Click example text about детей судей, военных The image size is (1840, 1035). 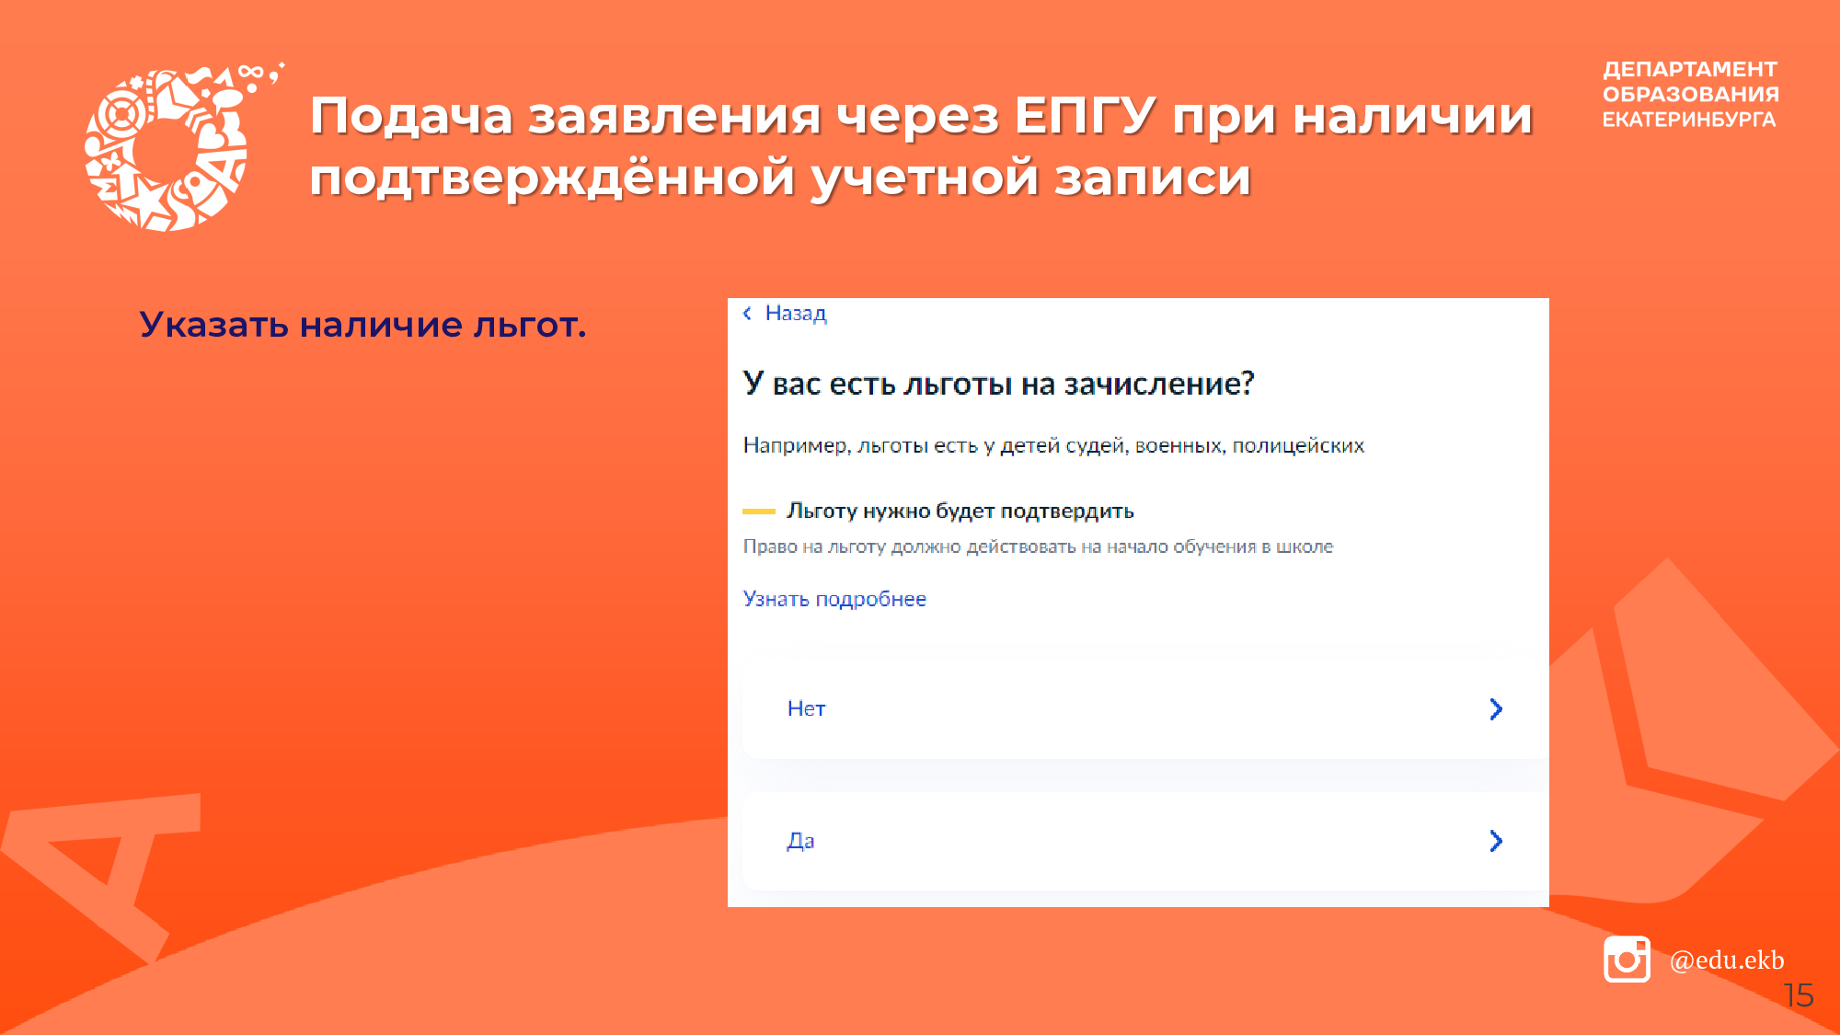click(1052, 446)
